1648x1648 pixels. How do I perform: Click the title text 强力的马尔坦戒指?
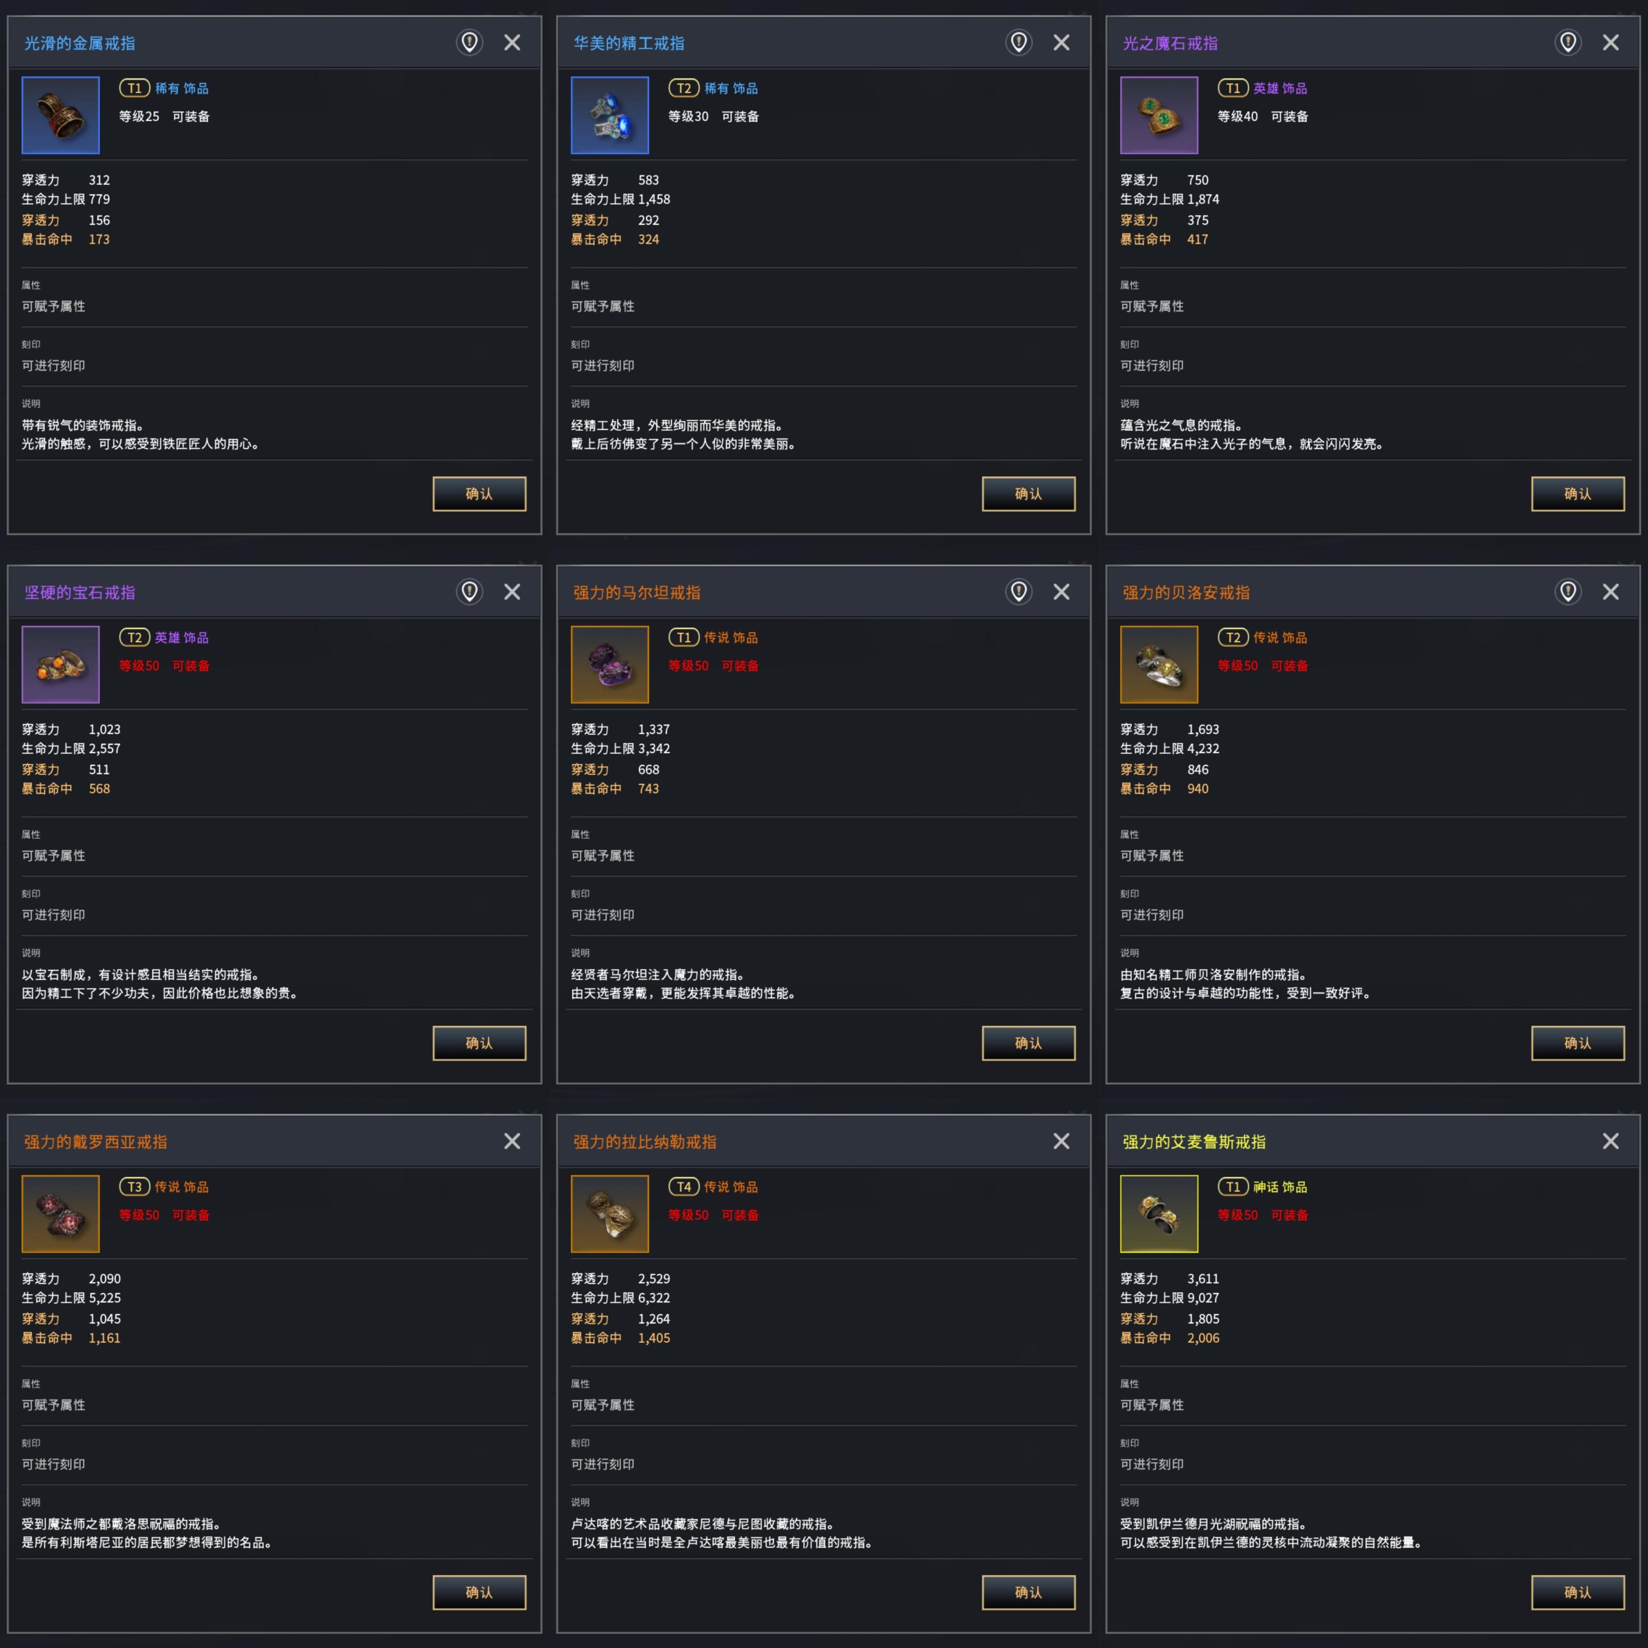pos(637,593)
